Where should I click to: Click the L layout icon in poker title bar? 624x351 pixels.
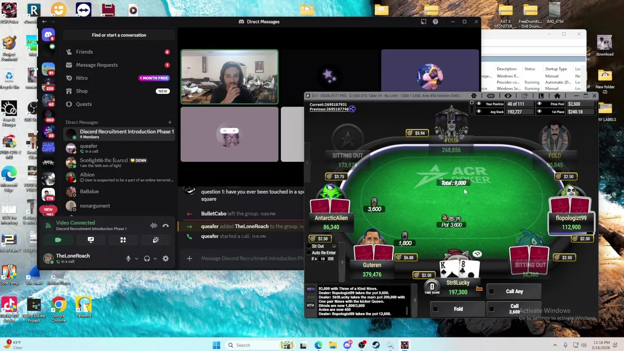[541, 96]
